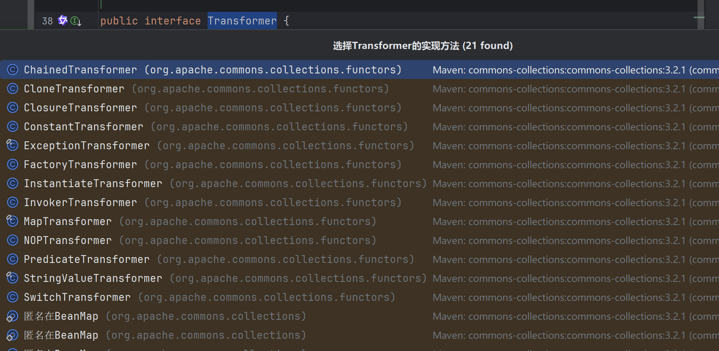Screen dimensions: 719x351
Task: Click class icon beside InvokerTransformer
Action: [x=13, y=203]
